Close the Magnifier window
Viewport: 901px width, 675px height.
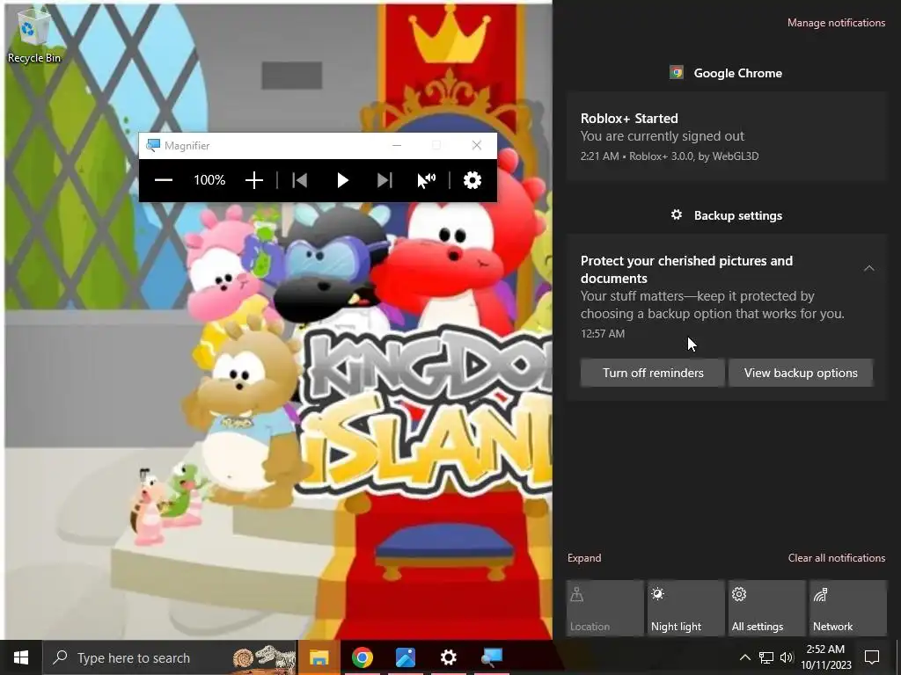tap(476, 146)
